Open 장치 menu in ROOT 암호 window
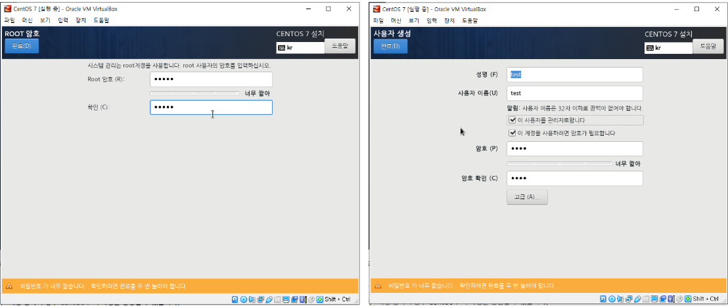The width and height of the screenshot is (728, 306). (x=81, y=20)
